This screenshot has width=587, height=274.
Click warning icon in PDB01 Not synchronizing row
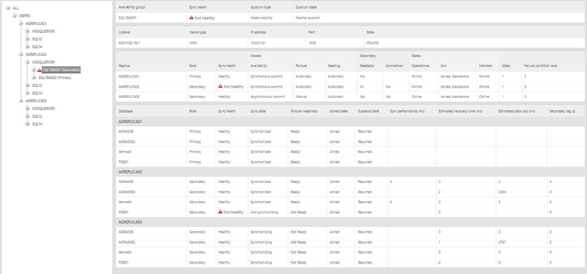220,212
